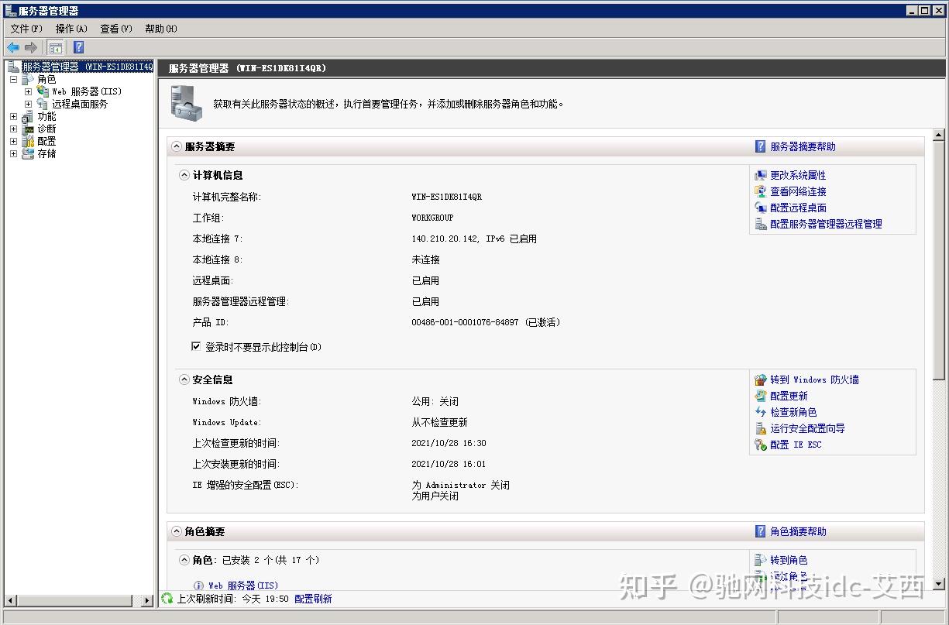The height and width of the screenshot is (625, 949).
Task: Open the 帮助(H) menu
Action: [161, 29]
